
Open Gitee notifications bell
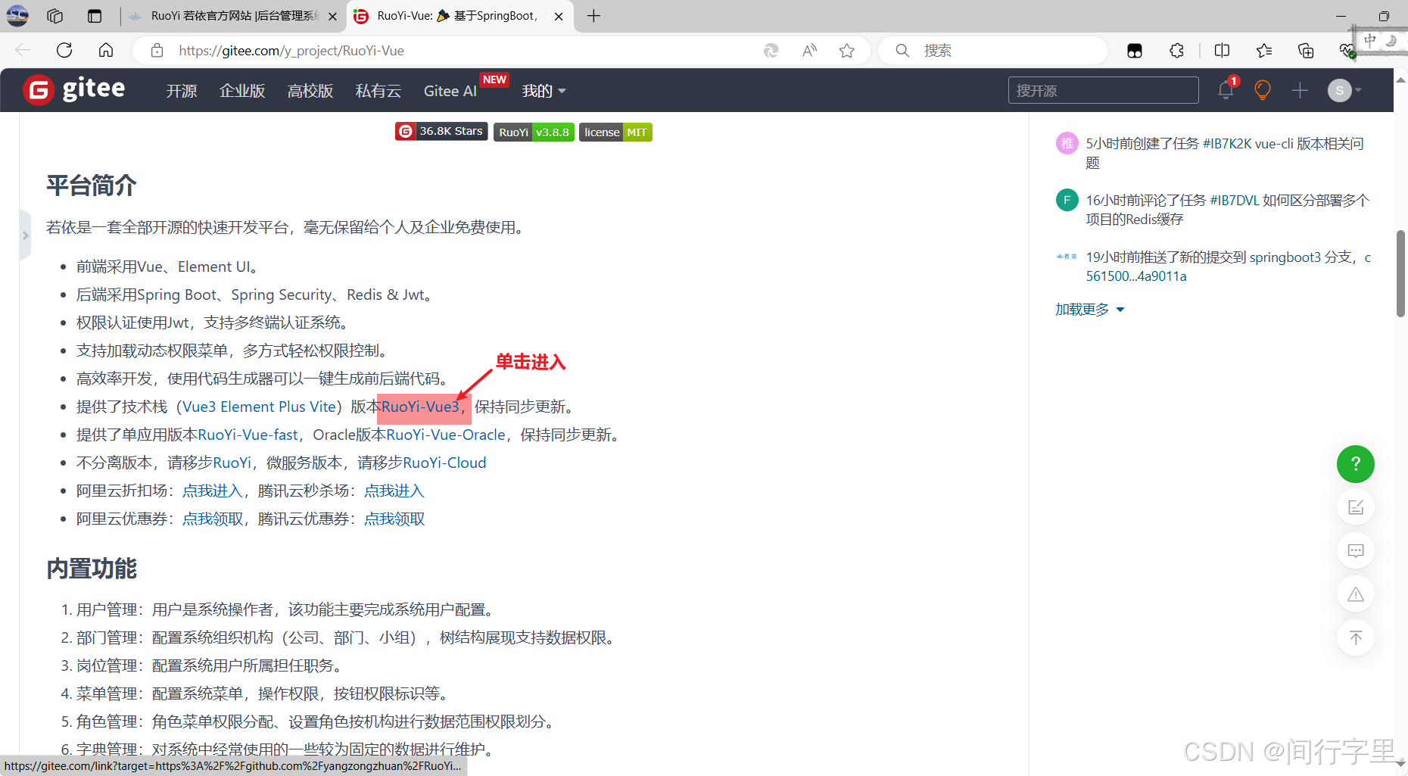tap(1226, 90)
